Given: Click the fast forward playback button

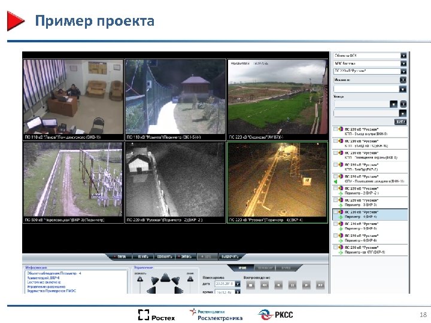Looking at the screenshot, I should click(320, 285).
